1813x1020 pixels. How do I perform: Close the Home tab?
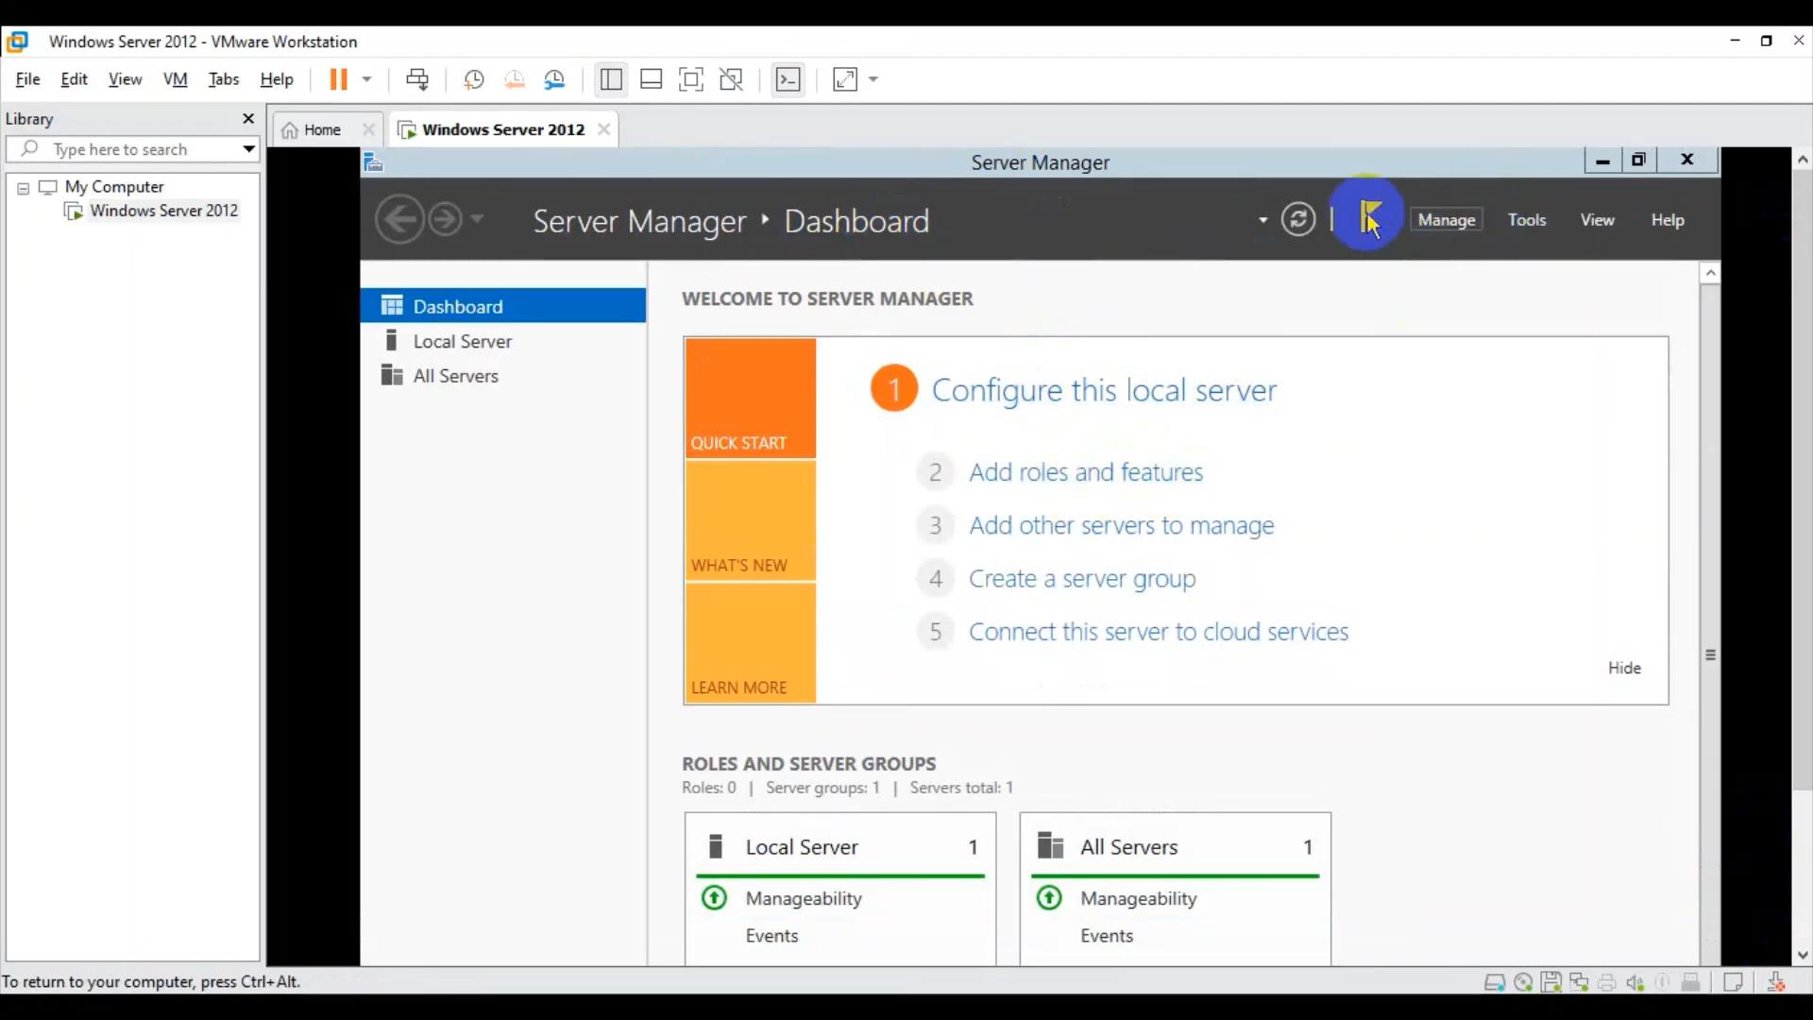[368, 129]
